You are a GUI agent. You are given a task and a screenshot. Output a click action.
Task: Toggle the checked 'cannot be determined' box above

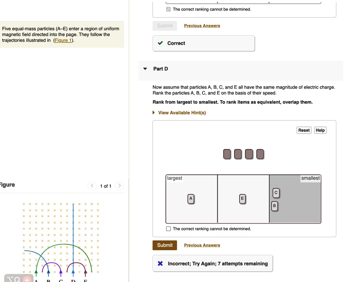tap(169, 9)
